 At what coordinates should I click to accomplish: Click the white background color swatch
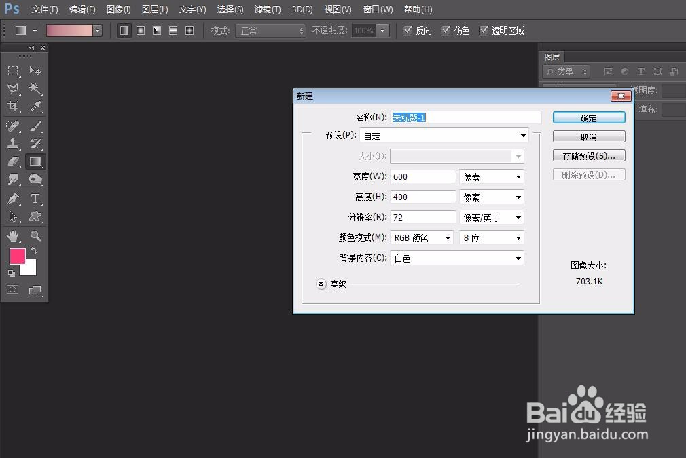click(31, 269)
